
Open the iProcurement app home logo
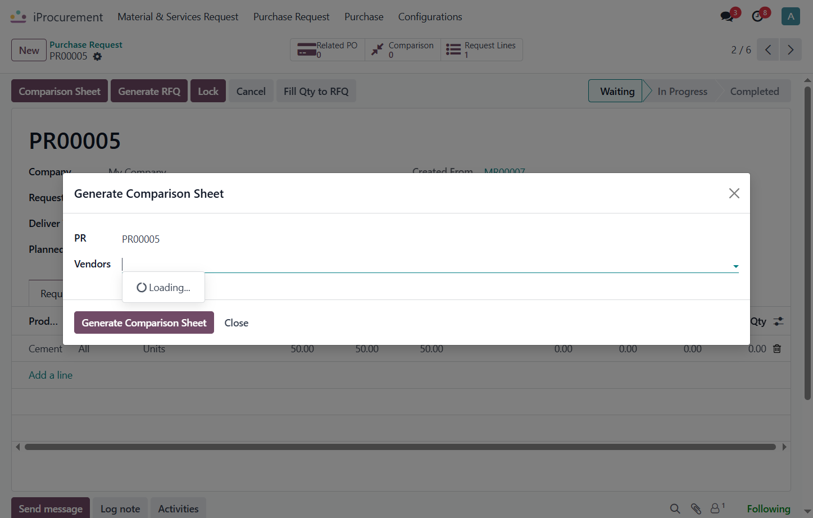tap(19, 17)
